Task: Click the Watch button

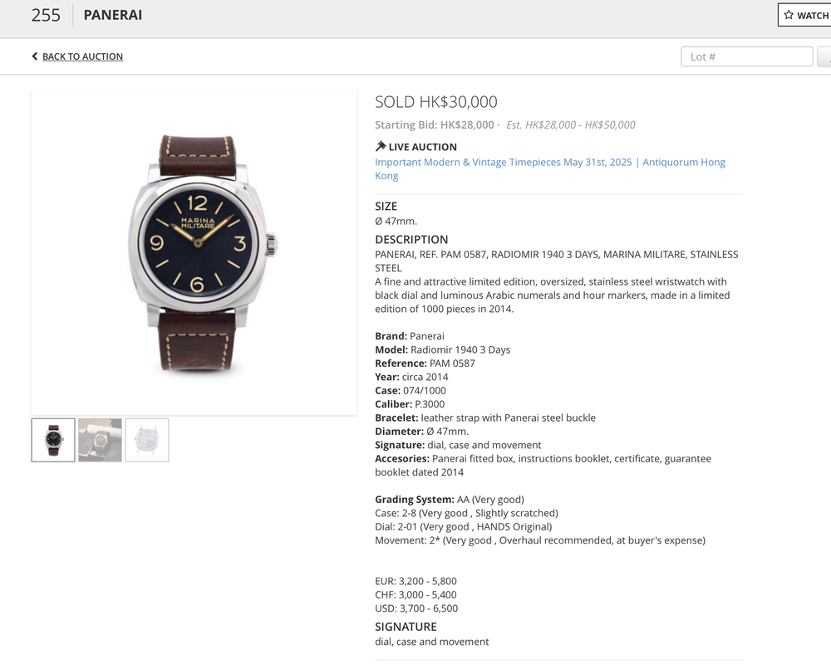Action: coord(804,15)
